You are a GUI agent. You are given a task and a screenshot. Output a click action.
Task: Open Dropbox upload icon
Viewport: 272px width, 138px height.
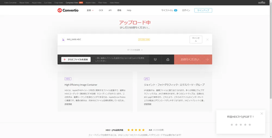[x=155, y=59]
